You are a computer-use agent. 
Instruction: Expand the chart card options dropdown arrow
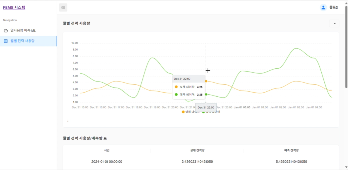coord(334,23)
